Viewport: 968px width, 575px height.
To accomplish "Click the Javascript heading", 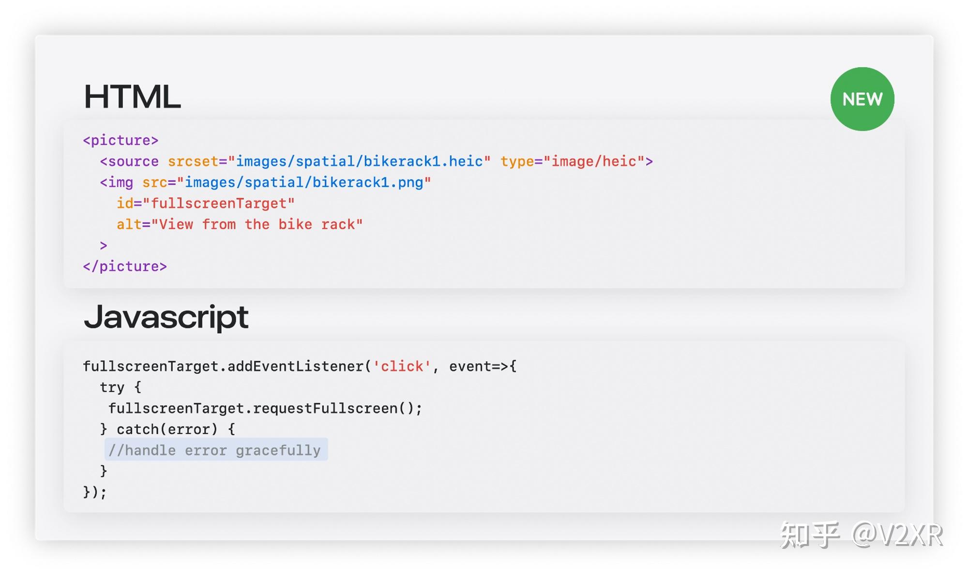I will (166, 317).
